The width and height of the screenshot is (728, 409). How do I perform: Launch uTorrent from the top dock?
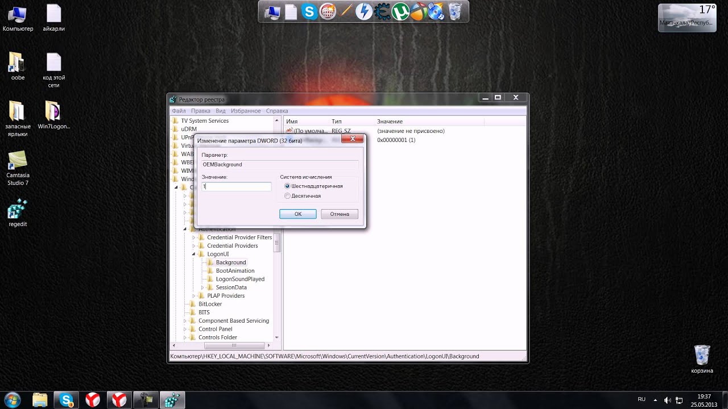point(400,11)
